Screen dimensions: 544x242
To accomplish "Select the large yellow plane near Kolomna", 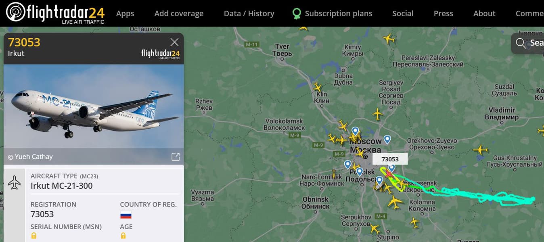I will pos(395,202).
